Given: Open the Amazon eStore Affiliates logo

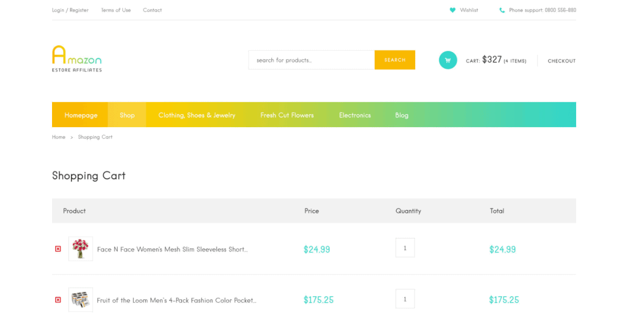Looking at the screenshot, I should [77, 59].
